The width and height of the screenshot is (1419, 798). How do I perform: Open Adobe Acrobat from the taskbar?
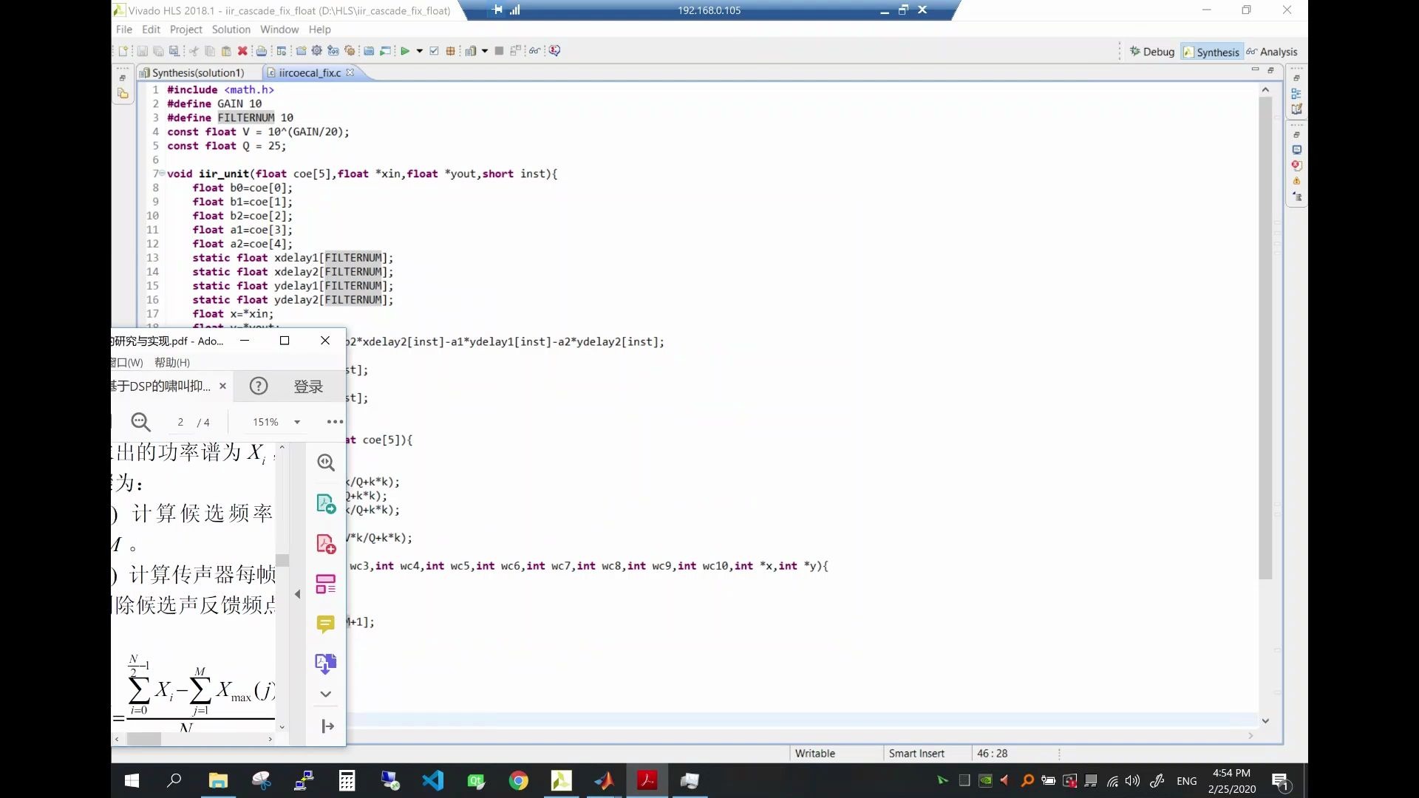(647, 781)
